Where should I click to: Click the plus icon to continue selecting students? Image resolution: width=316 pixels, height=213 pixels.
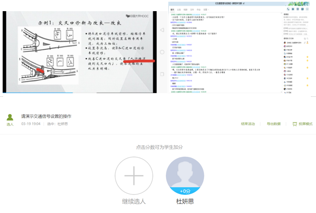point(134,175)
